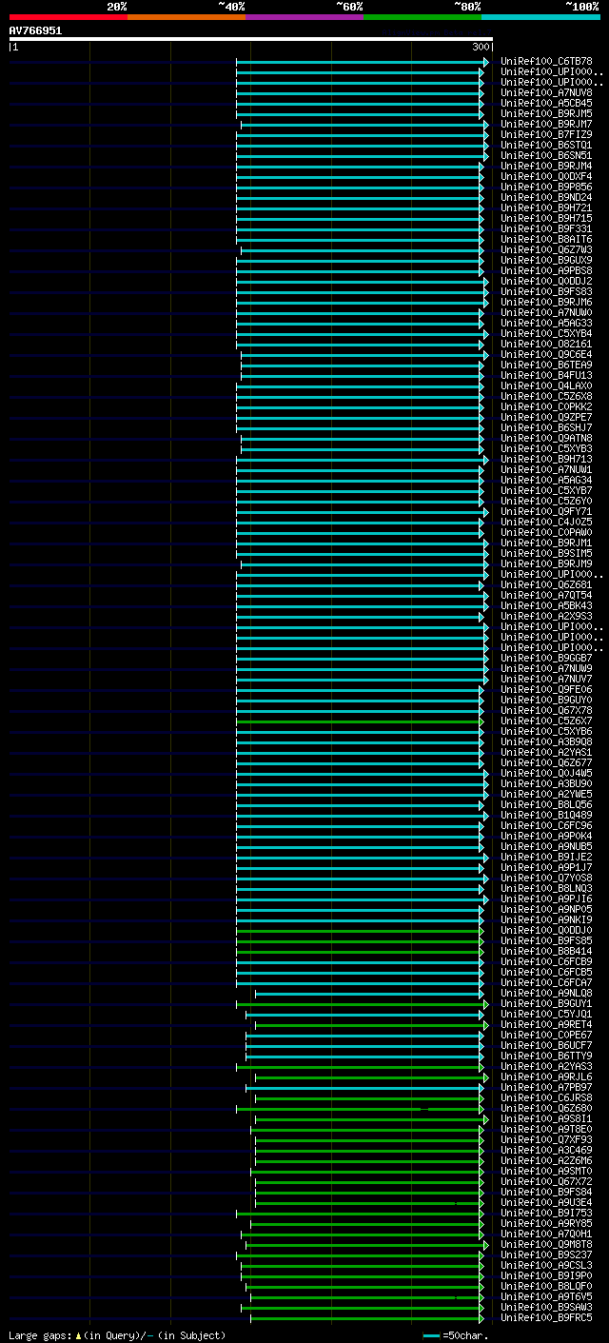The image size is (609, 1343).
Task: Select label UniRef100_B8LQF0
Action: pos(546,1287)
